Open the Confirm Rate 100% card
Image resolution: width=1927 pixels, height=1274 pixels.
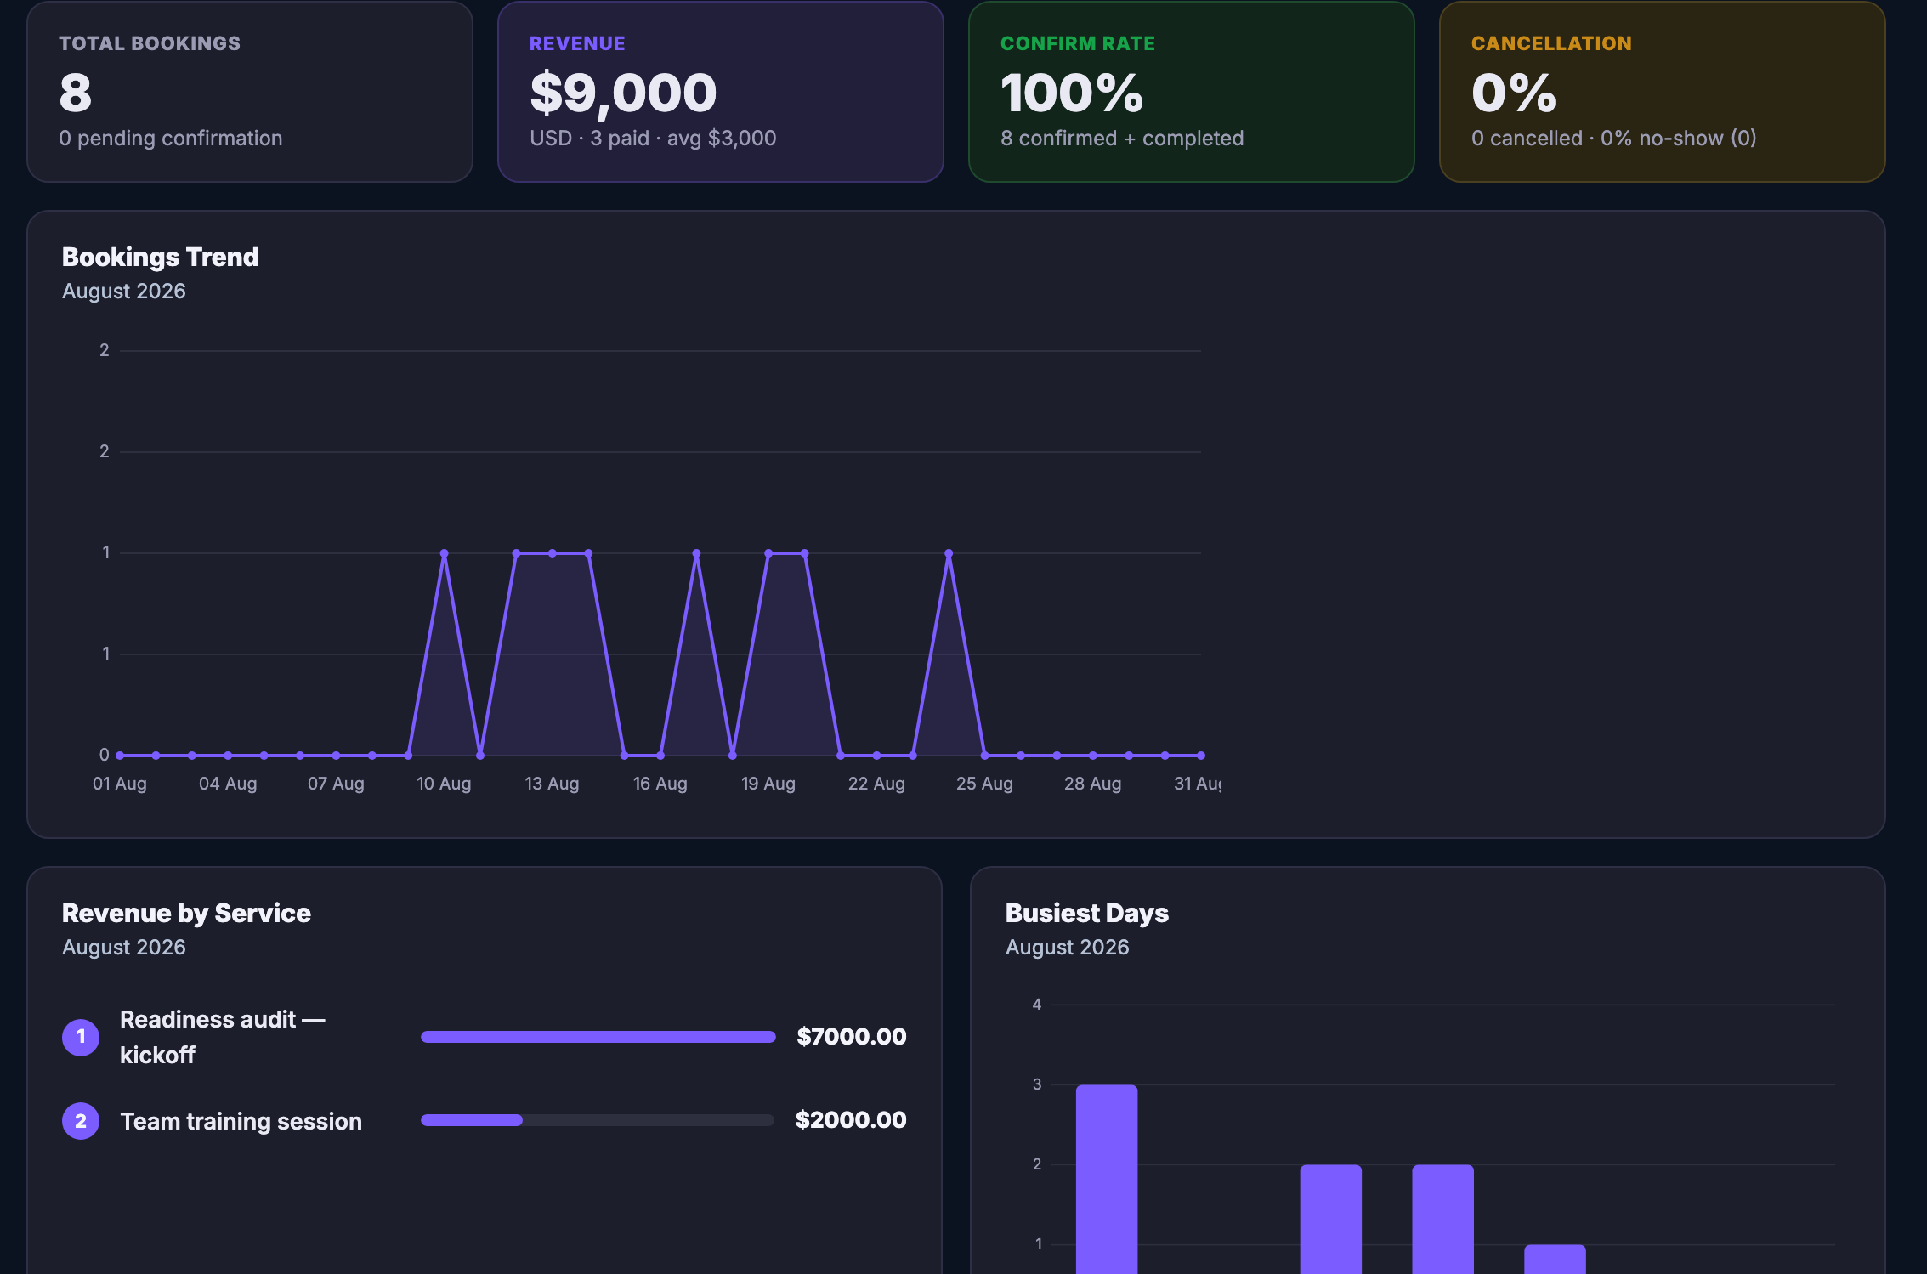(1192, 92)
